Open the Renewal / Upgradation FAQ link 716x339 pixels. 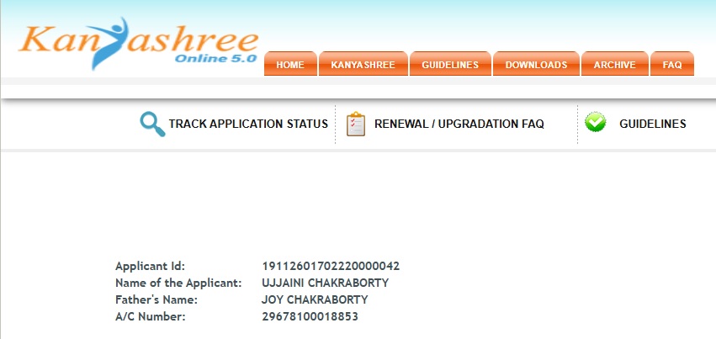(x=459, y=124)
